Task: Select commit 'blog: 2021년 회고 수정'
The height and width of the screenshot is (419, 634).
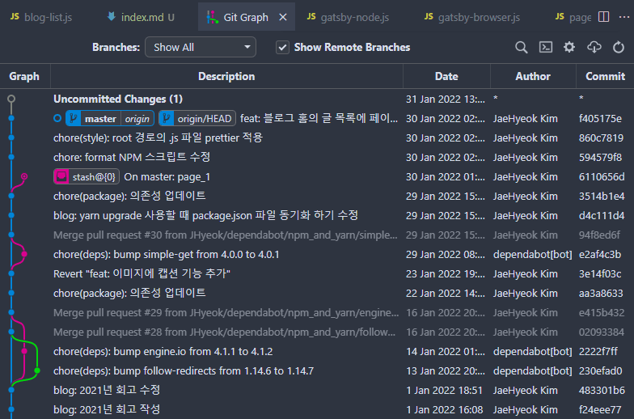Action: [317, 390]
